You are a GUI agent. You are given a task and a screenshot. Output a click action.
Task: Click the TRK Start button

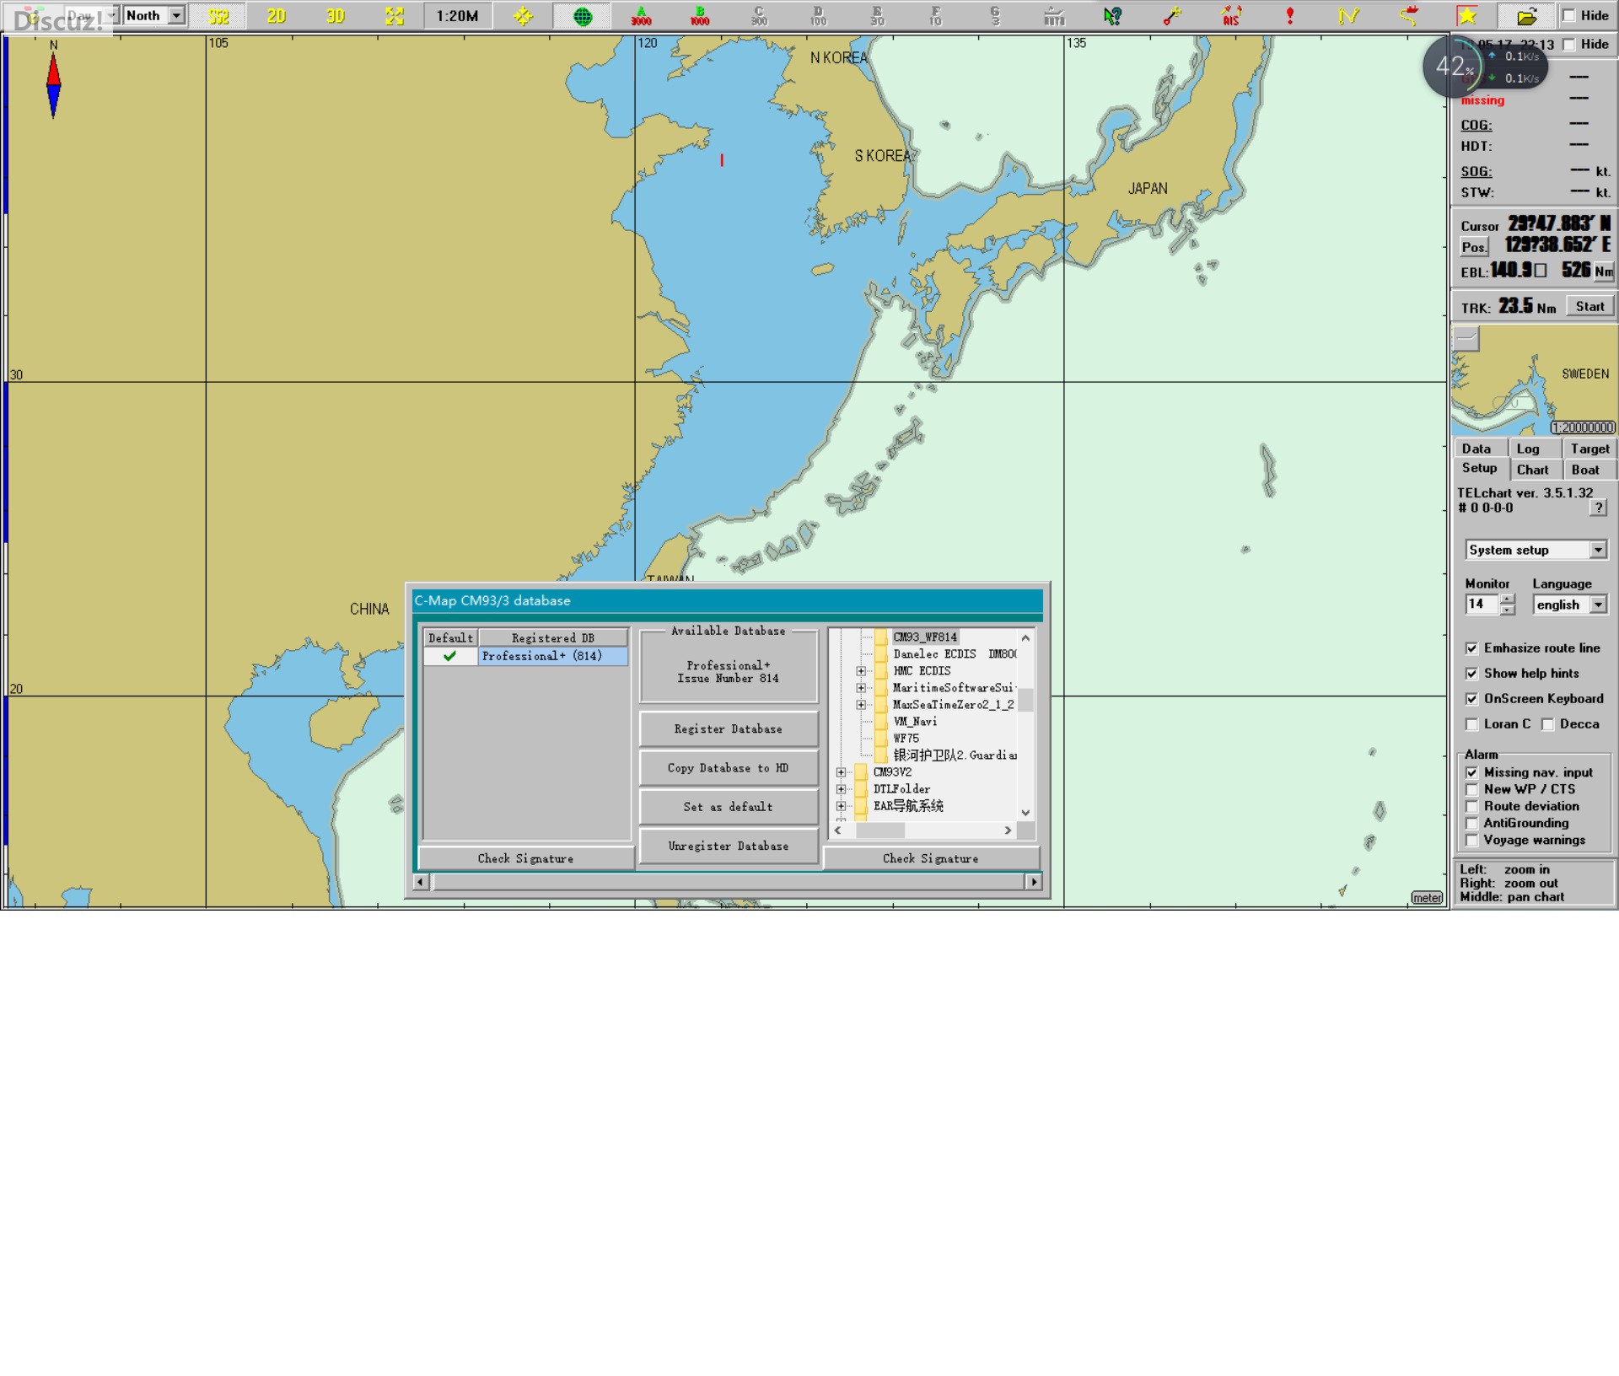click(x=1589, y=306)
